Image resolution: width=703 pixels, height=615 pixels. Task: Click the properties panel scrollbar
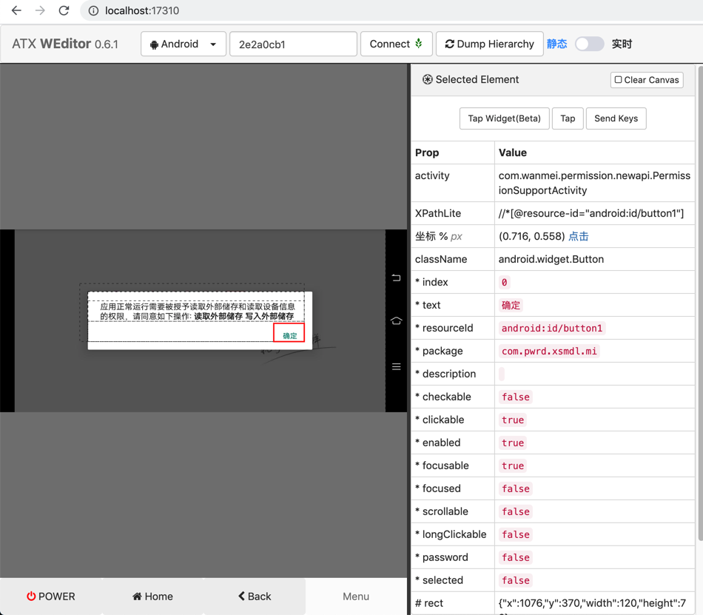(x=700, y=305)
